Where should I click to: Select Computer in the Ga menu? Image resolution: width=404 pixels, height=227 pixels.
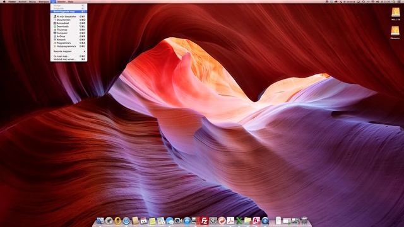point(69,33)
